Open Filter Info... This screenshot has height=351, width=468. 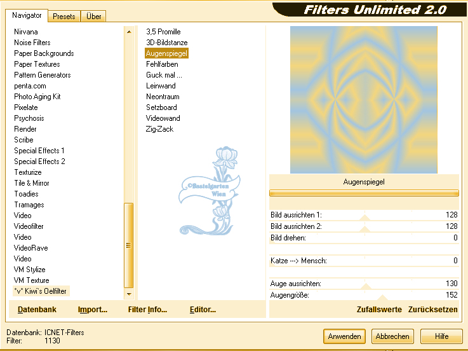point(147,310)
